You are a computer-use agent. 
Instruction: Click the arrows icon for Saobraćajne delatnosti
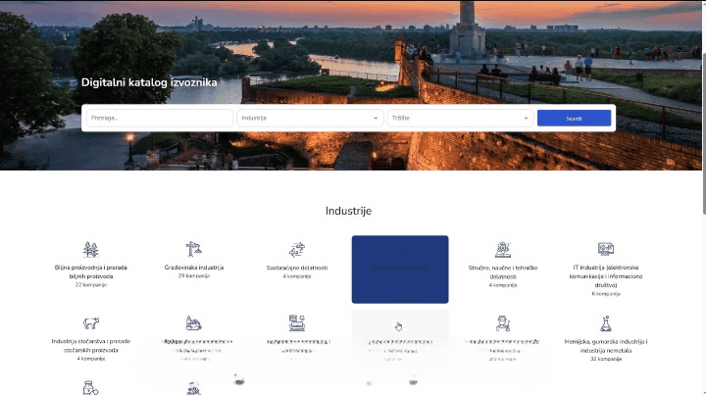297,249
